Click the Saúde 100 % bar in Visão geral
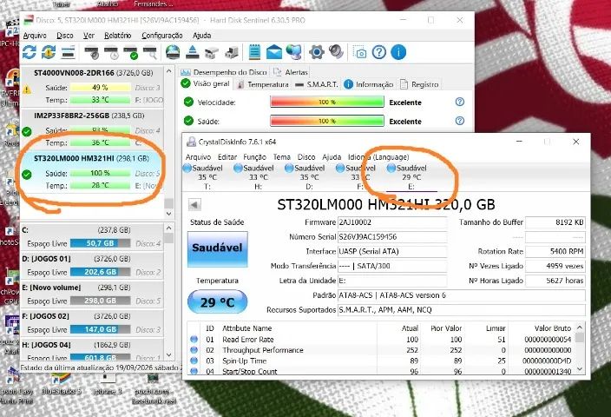 (327, 121)
